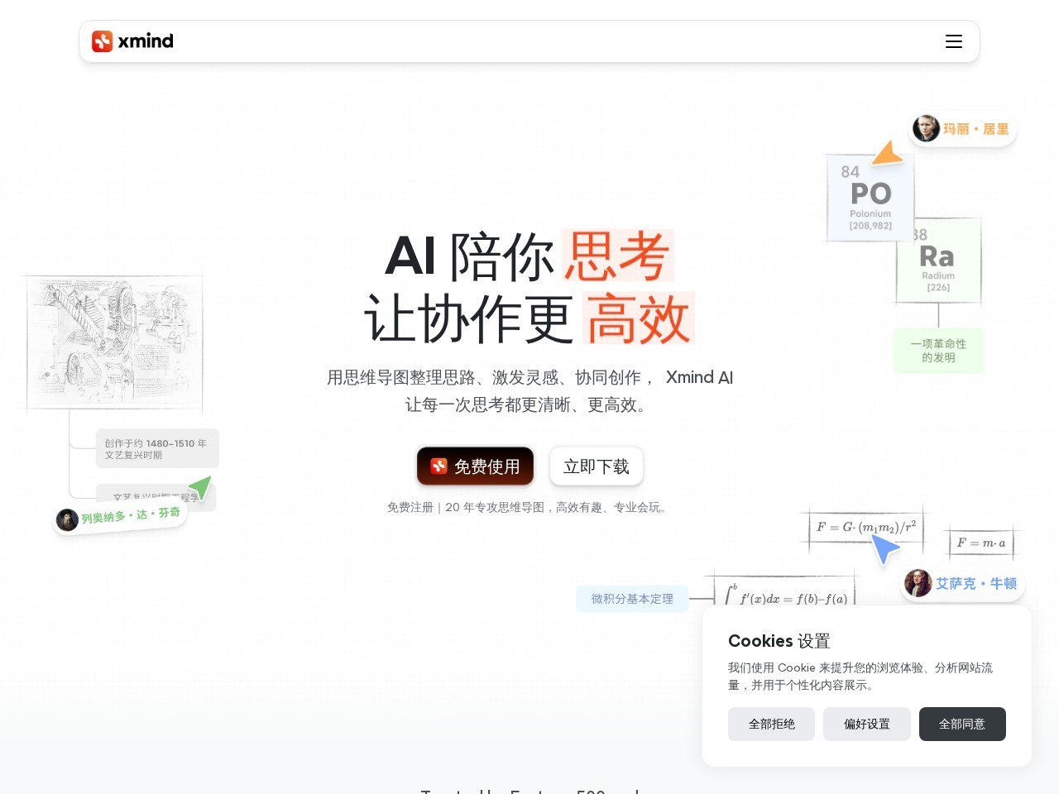The width and height of the screenshot is (1059, 794).
Task: Click the Xmind logo icon in header
Action: [x=102, y=41]
